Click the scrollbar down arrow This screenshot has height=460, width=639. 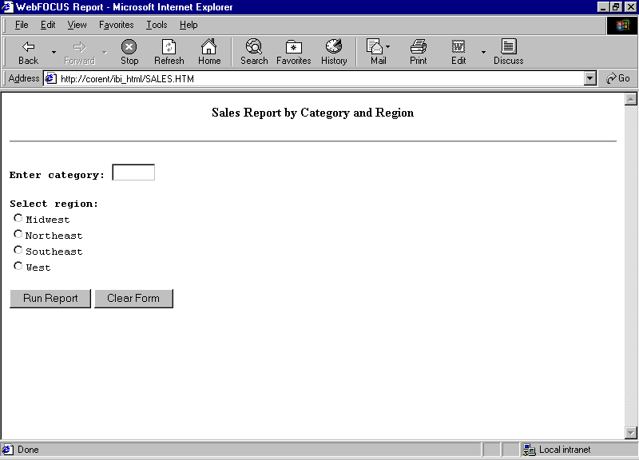point(631,432)
